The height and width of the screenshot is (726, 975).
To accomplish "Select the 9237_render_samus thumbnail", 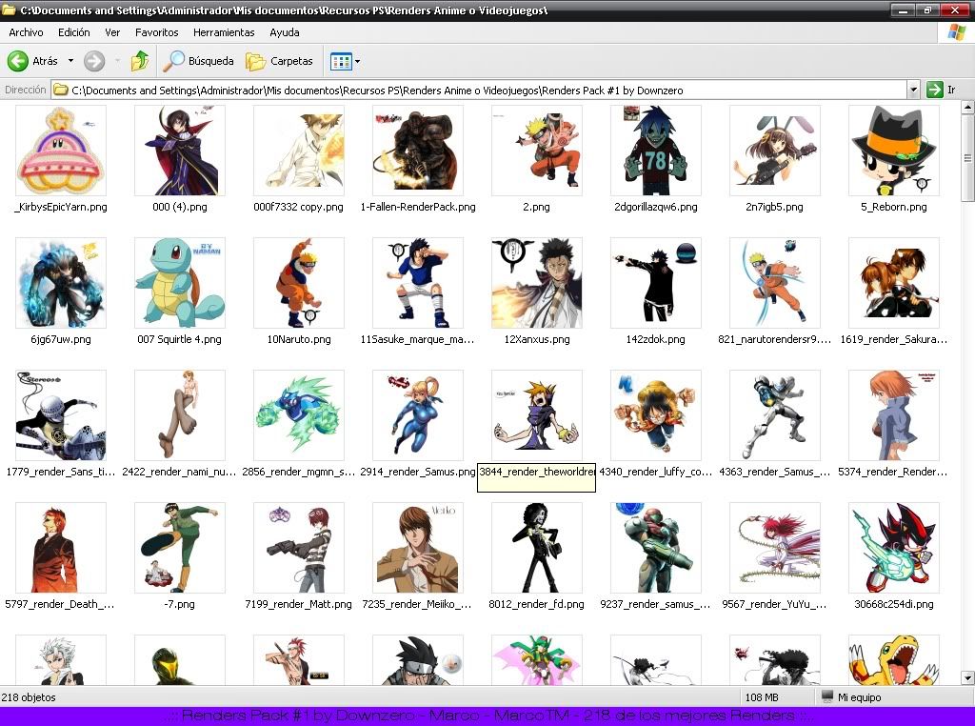I will click(656, 548).
